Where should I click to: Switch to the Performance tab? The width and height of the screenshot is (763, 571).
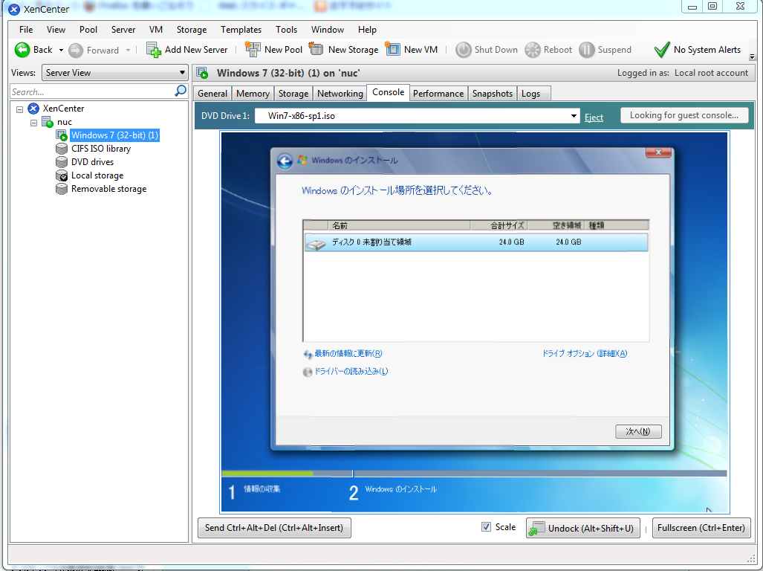pyautogui.click(x=438, y=94)
